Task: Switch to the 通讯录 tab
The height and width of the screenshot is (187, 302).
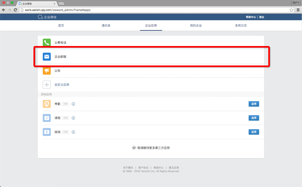Action: coord(106,26)
